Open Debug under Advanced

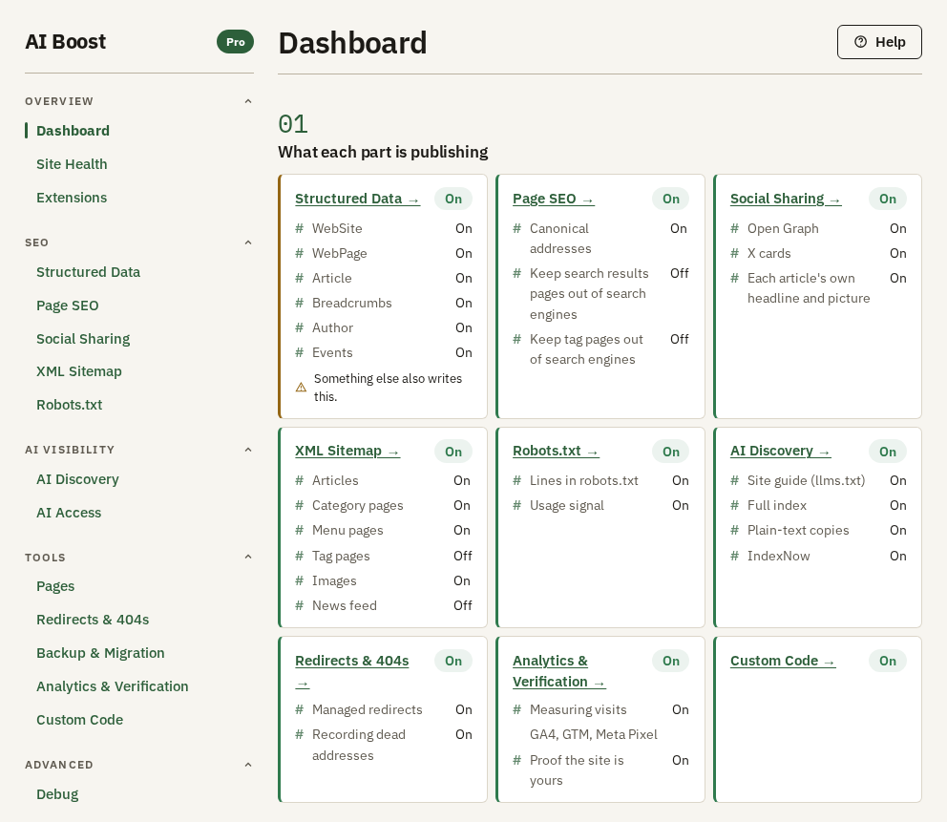click(56, 794)
